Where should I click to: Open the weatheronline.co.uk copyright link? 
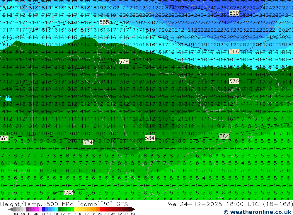(258, 212)
